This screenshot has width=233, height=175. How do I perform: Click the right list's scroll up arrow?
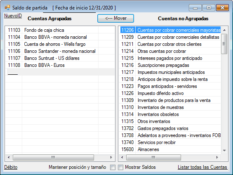point(224,30)
